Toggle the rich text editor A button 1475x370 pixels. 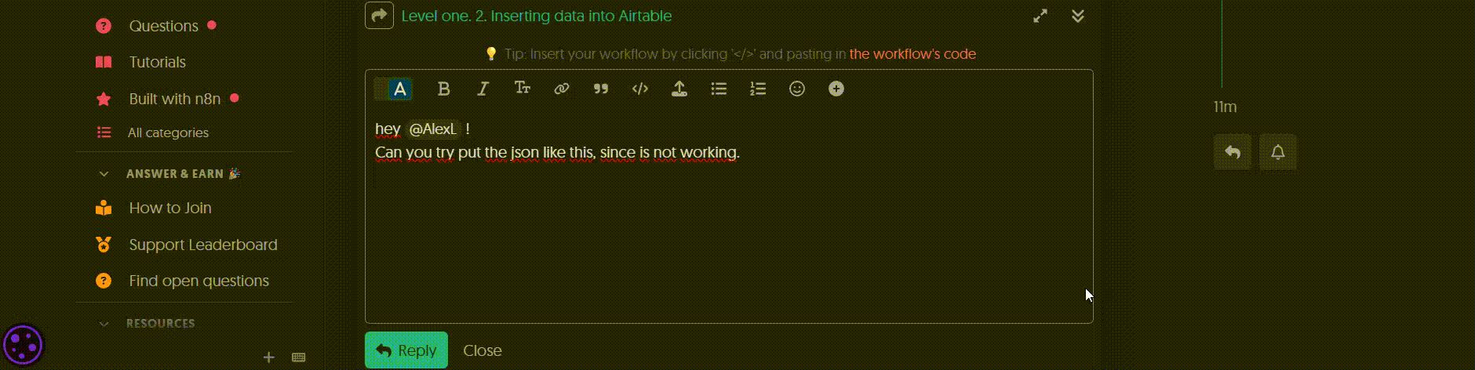(x=399, y=89)
